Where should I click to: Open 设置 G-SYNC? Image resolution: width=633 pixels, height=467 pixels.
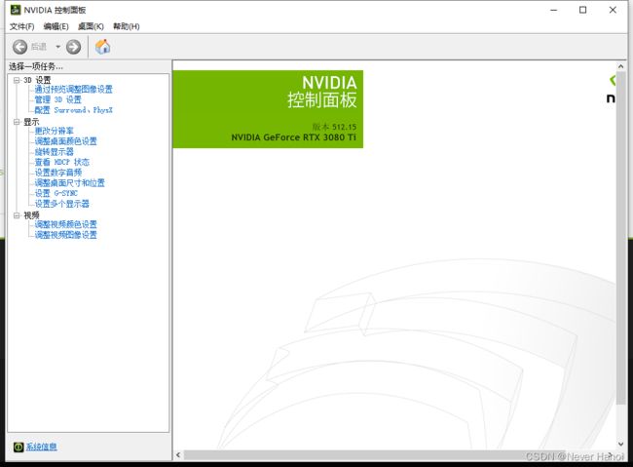tap(56, 193)
